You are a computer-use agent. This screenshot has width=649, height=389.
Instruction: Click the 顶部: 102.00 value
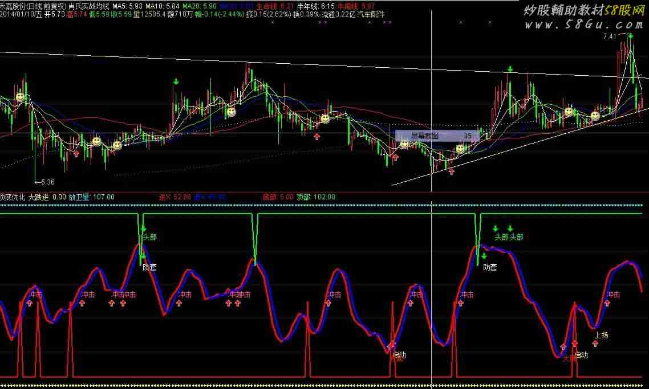[x=316, y=197]
